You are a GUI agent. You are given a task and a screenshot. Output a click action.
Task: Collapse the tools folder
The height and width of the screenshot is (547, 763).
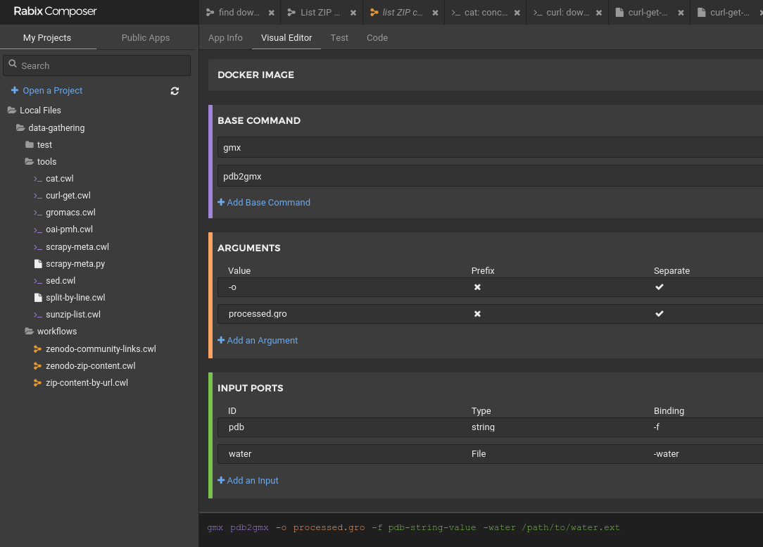click(29, 162)
